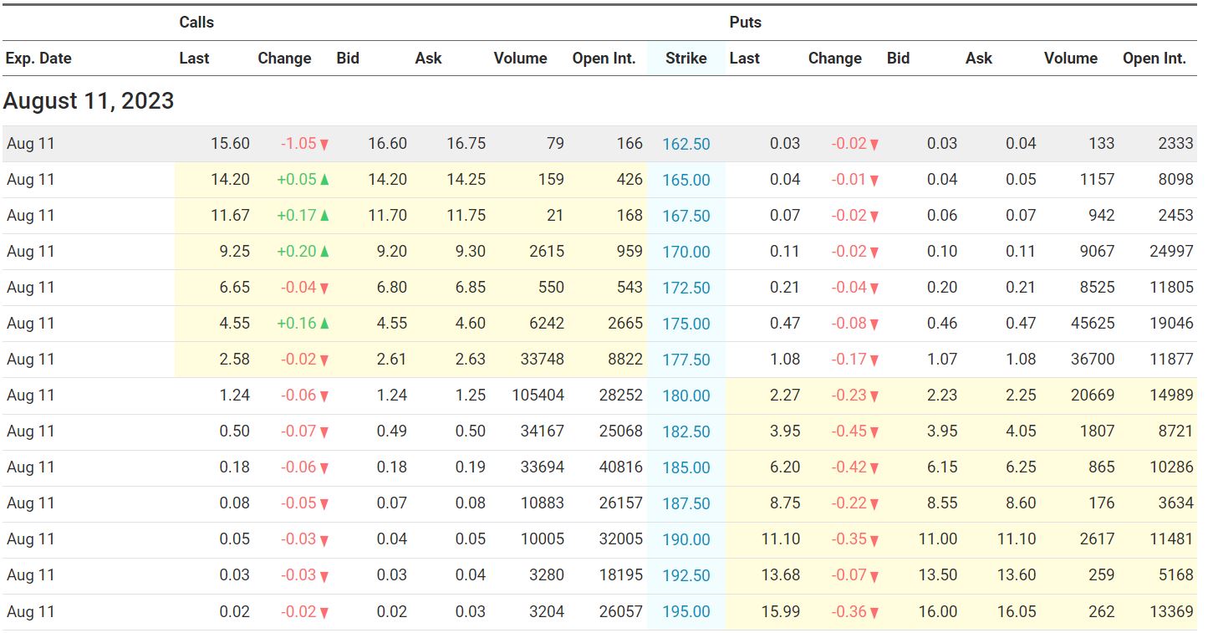Viewport: 1208px width, 633px height.
Task: Click the Calls section header
Action: pyautogui.click(x=196, y=23)
